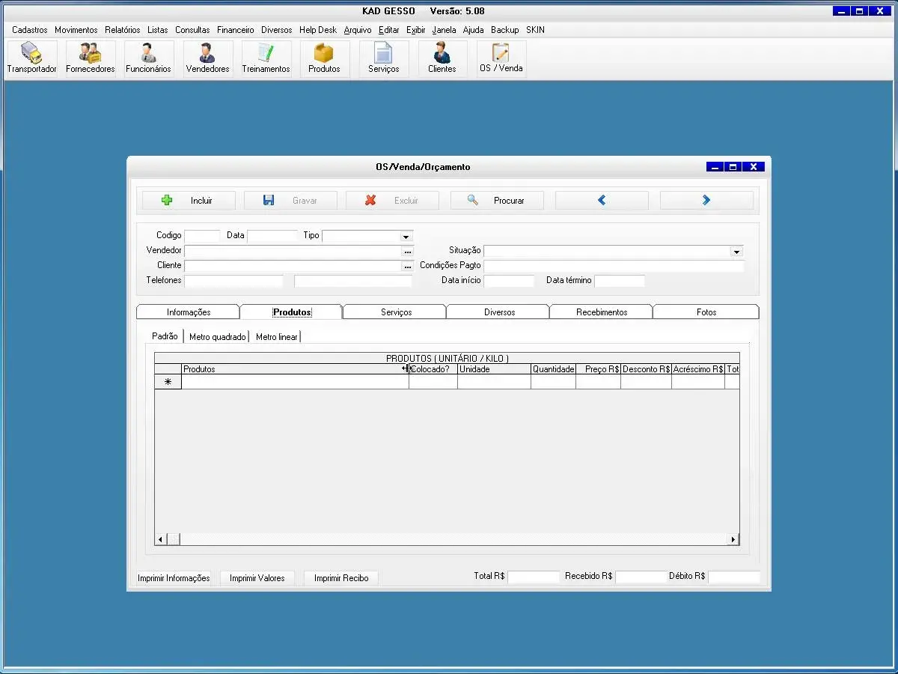Click the Produtos box icon

coord(324,58)
